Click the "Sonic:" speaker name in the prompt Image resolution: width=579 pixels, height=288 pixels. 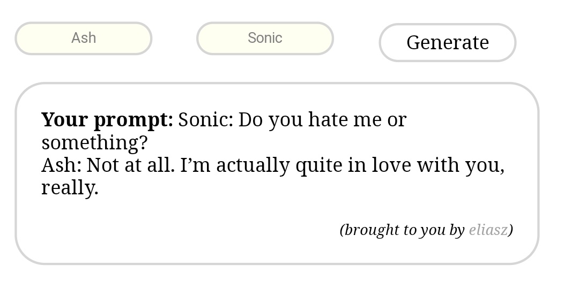tap(205, 120)
